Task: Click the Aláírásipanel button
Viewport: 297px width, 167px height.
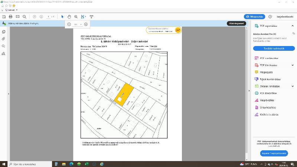Action: (236, 23)
